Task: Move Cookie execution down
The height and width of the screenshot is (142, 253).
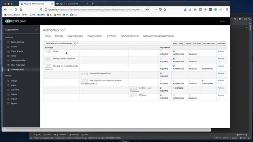Action: pyautogui.click(x=50, y=51)
